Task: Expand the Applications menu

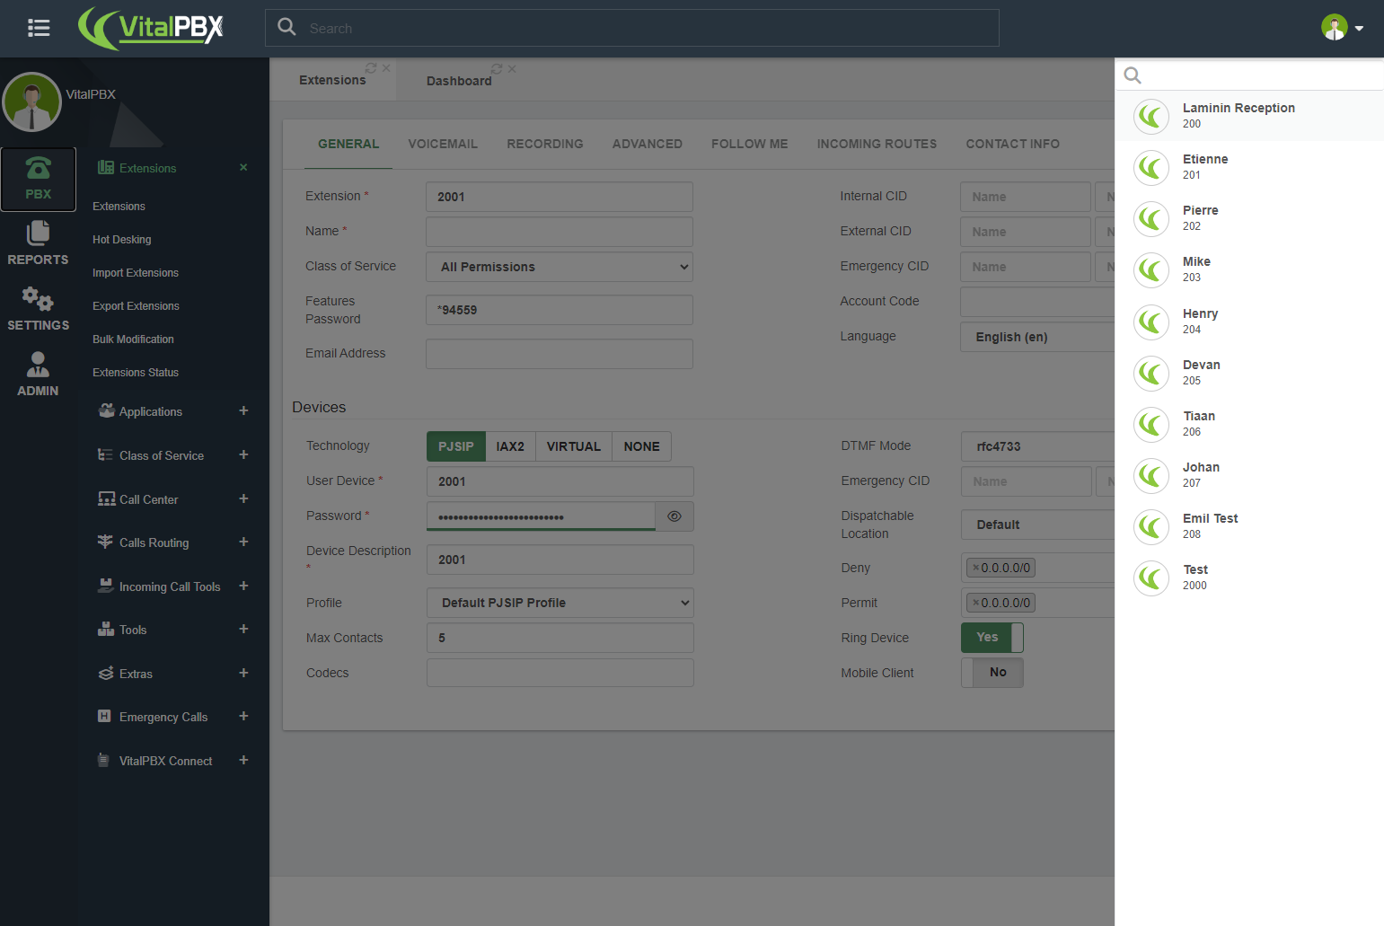Action: point(243,410)
